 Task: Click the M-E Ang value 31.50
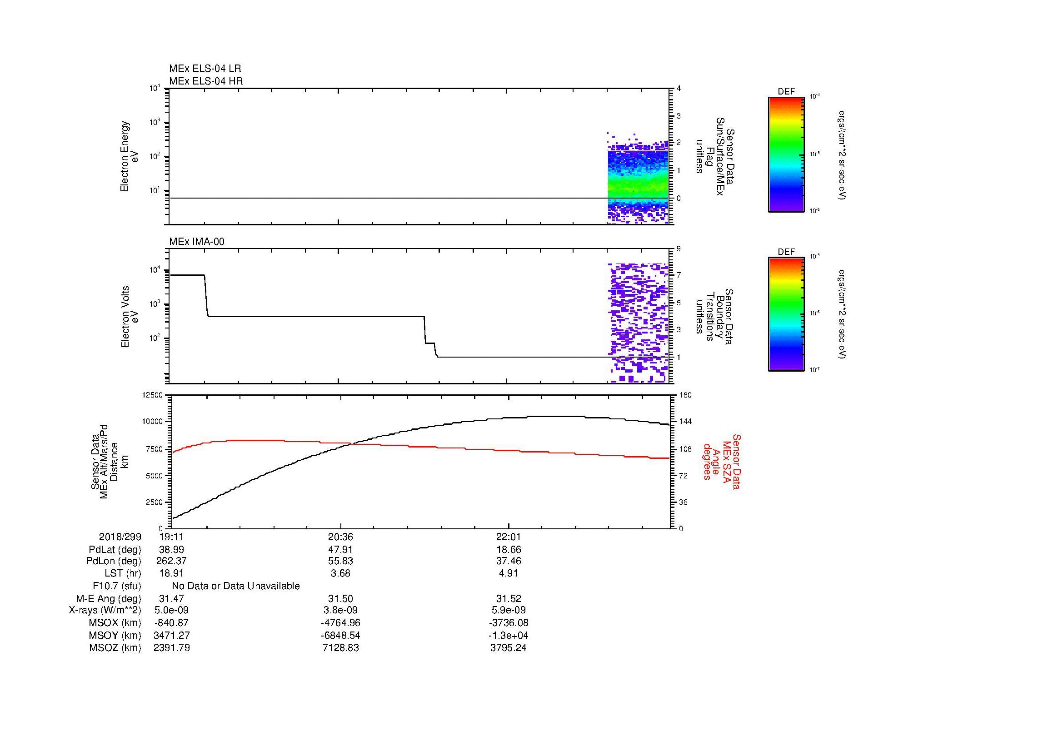[340, 598]
